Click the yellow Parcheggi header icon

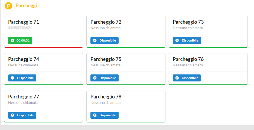(9, 6)
